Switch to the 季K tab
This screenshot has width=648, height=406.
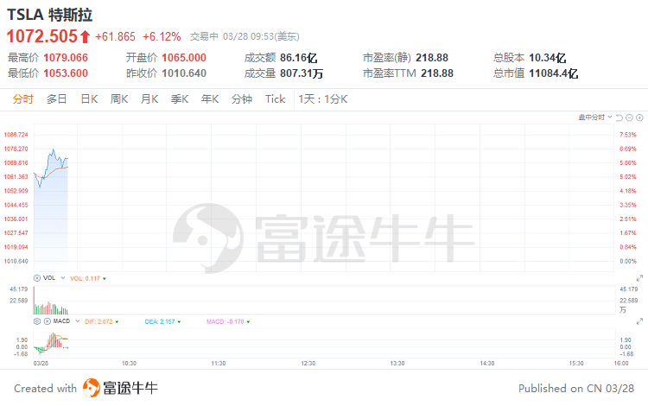coord(180,99)
